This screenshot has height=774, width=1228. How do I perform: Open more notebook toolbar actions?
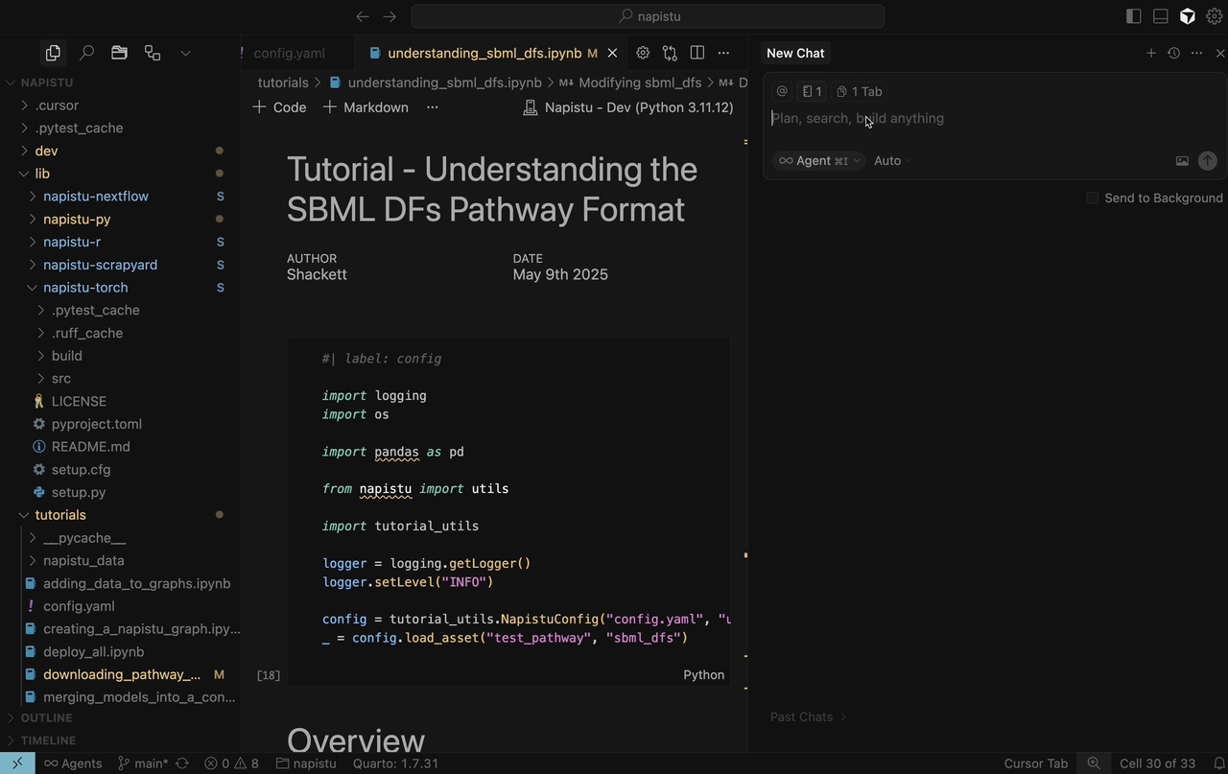433,107
